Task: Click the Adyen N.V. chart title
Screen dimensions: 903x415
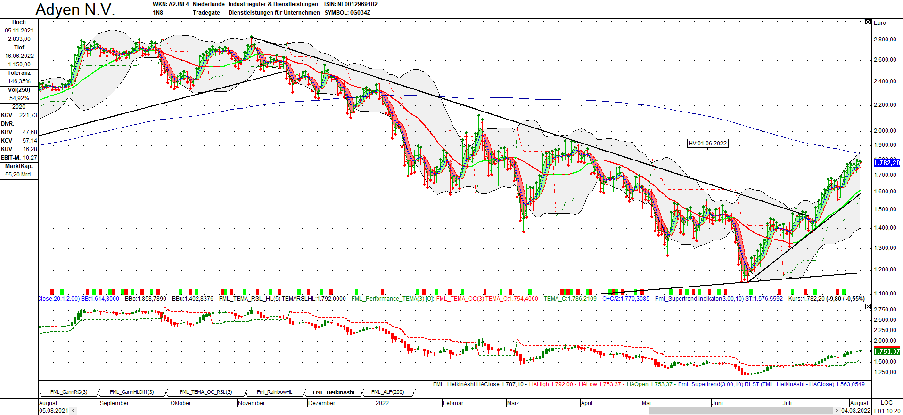Action: [75, 9]
